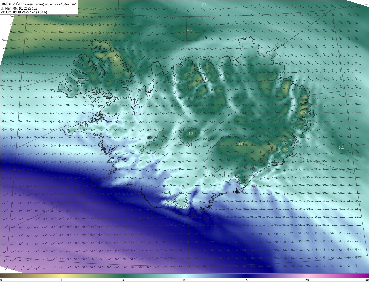The height and width of the screenshot is (282, 369).
Task: Select the valid time 'VT: Fim. 09.10.2025 12Z (+69 h)'
Action: 24,12
